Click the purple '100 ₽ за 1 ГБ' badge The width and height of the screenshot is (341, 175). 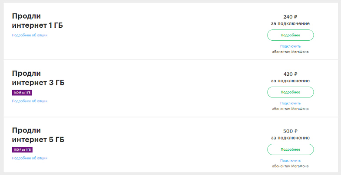tap(22, 150)
